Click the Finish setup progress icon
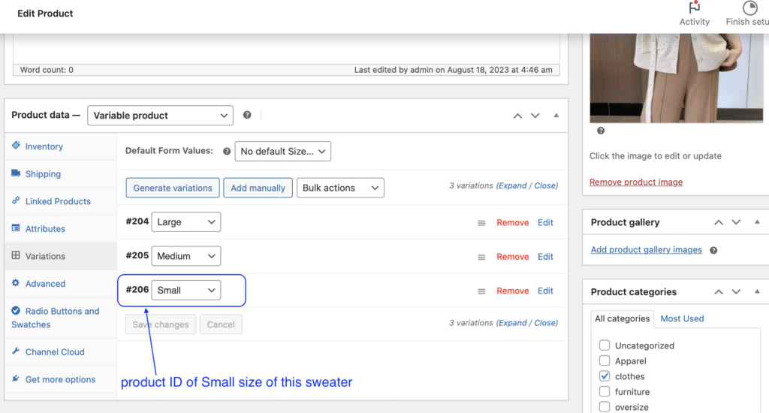Screen dimensions: 769x413 click(x=749, y=8)
